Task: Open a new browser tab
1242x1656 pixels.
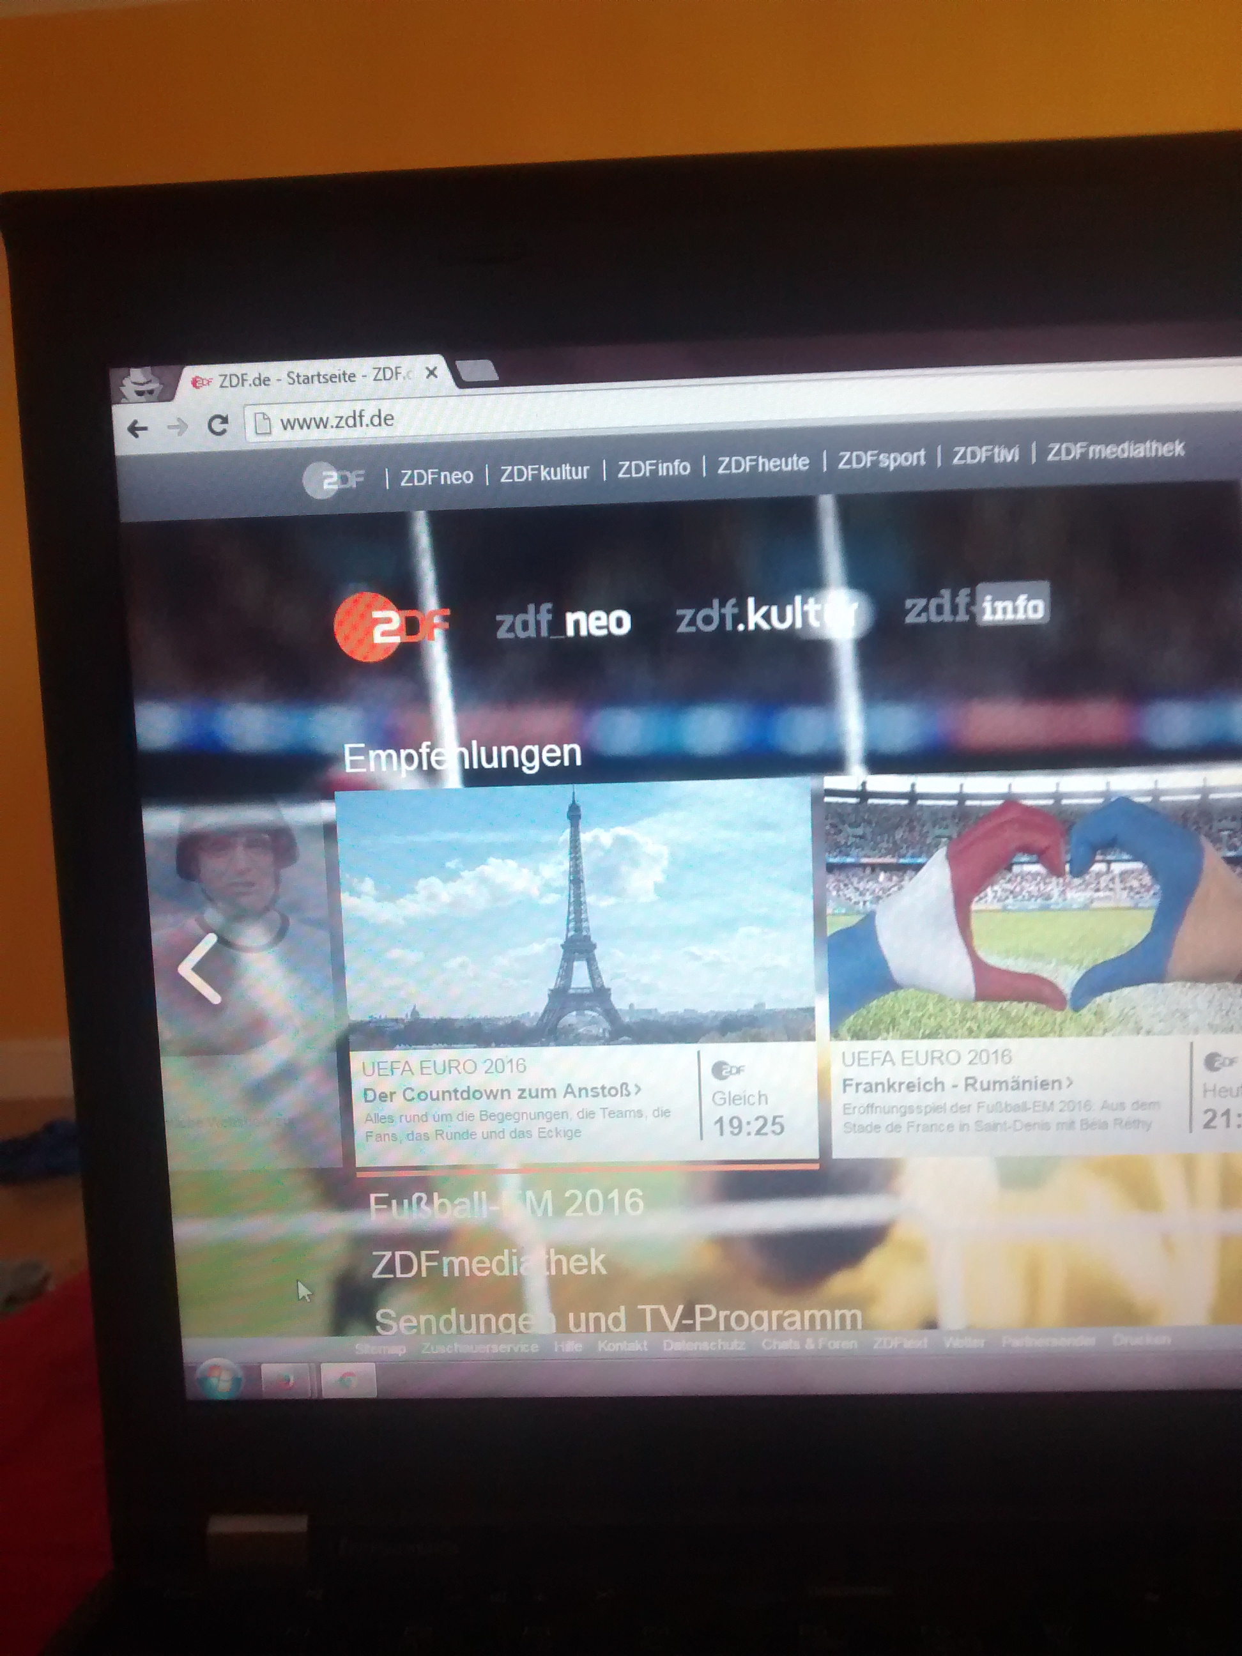Action: pos(477,370)
